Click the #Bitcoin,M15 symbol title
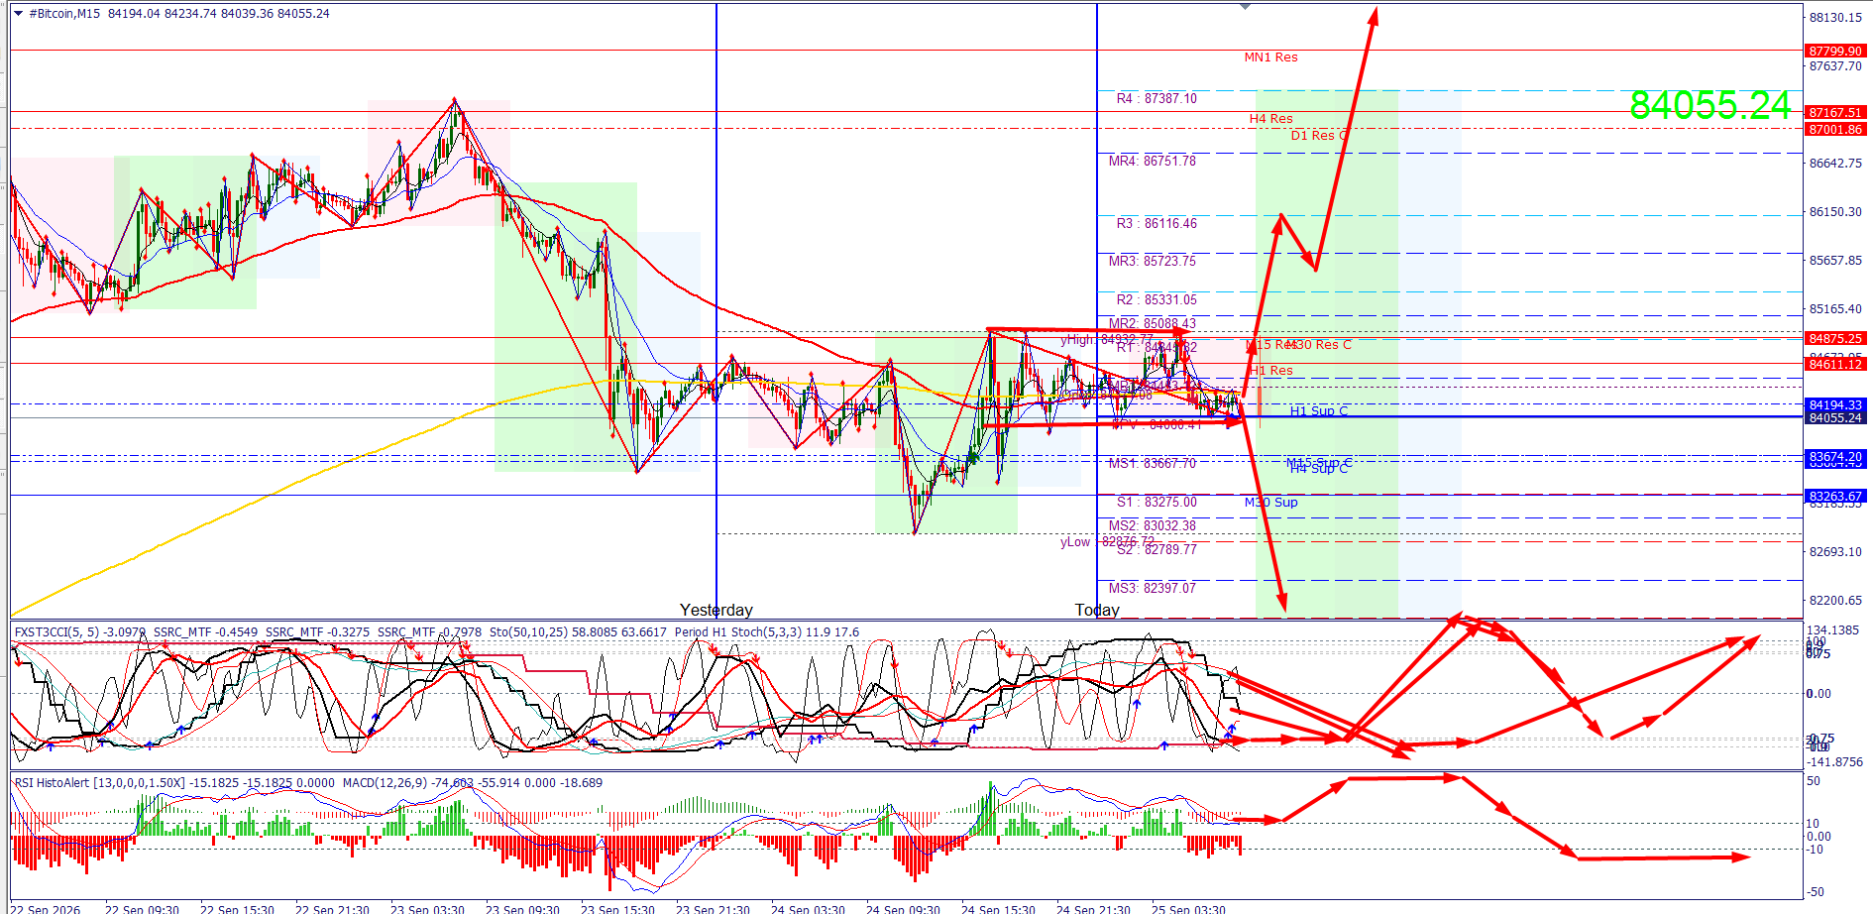1873x914 pixels. 65,14
